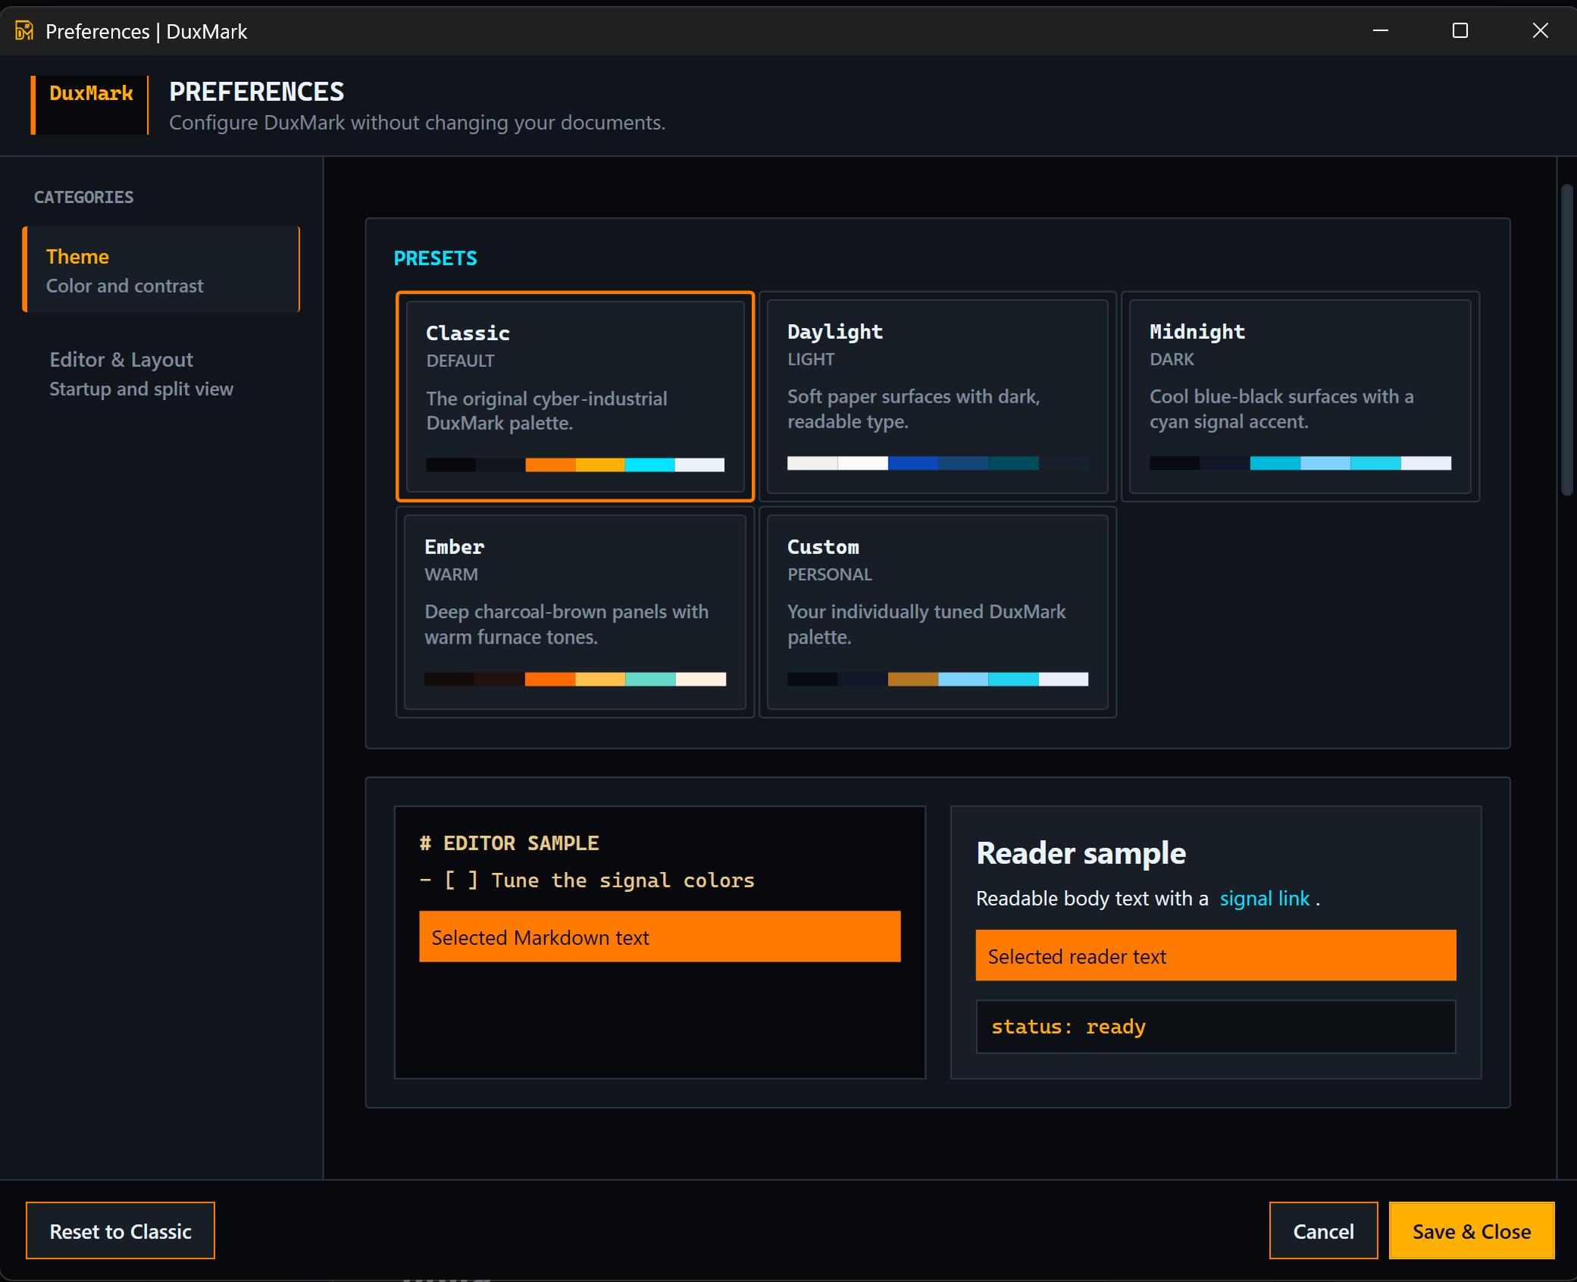1577x1282 pixels.
Task: Click the Ember palette color strip
Action: tap(575, 679)
